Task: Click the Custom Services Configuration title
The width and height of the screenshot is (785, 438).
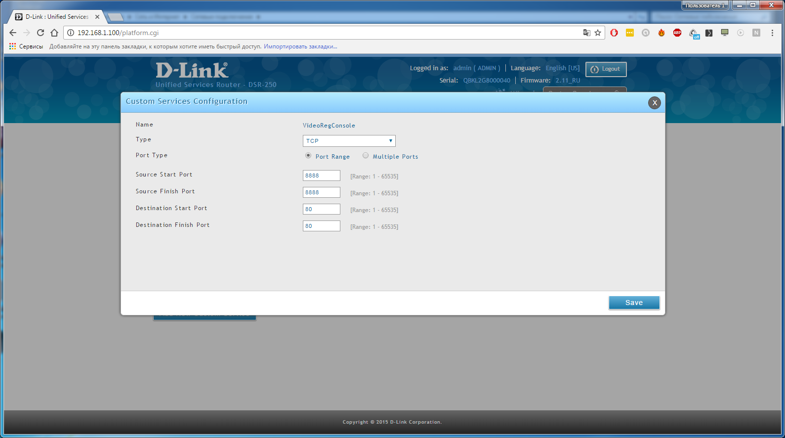Action: [x=187, y=101]
